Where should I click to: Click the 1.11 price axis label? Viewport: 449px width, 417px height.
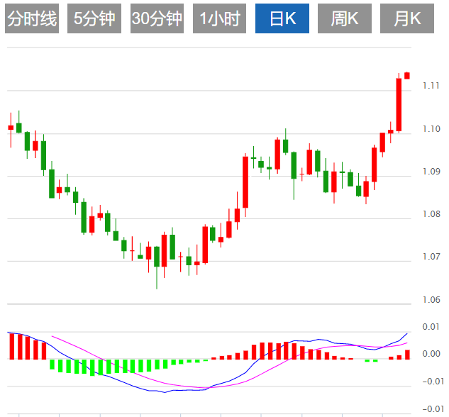point(431,86)
